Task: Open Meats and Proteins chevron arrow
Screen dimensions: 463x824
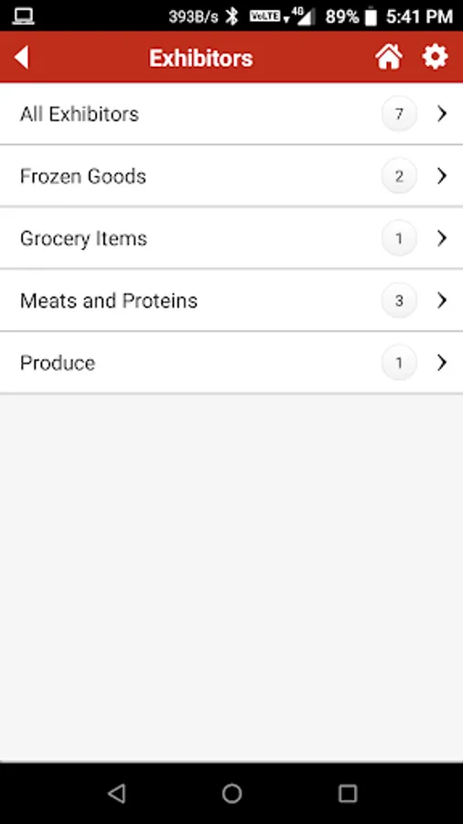Action: [442, 300]
